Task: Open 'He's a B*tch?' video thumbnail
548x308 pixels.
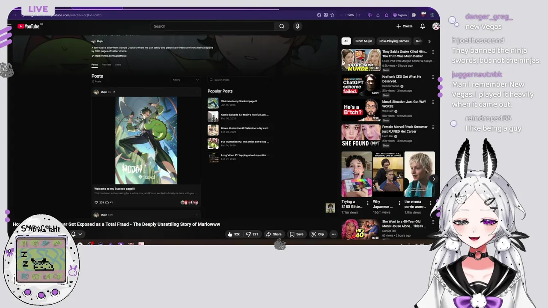Action: click(361, 110)
